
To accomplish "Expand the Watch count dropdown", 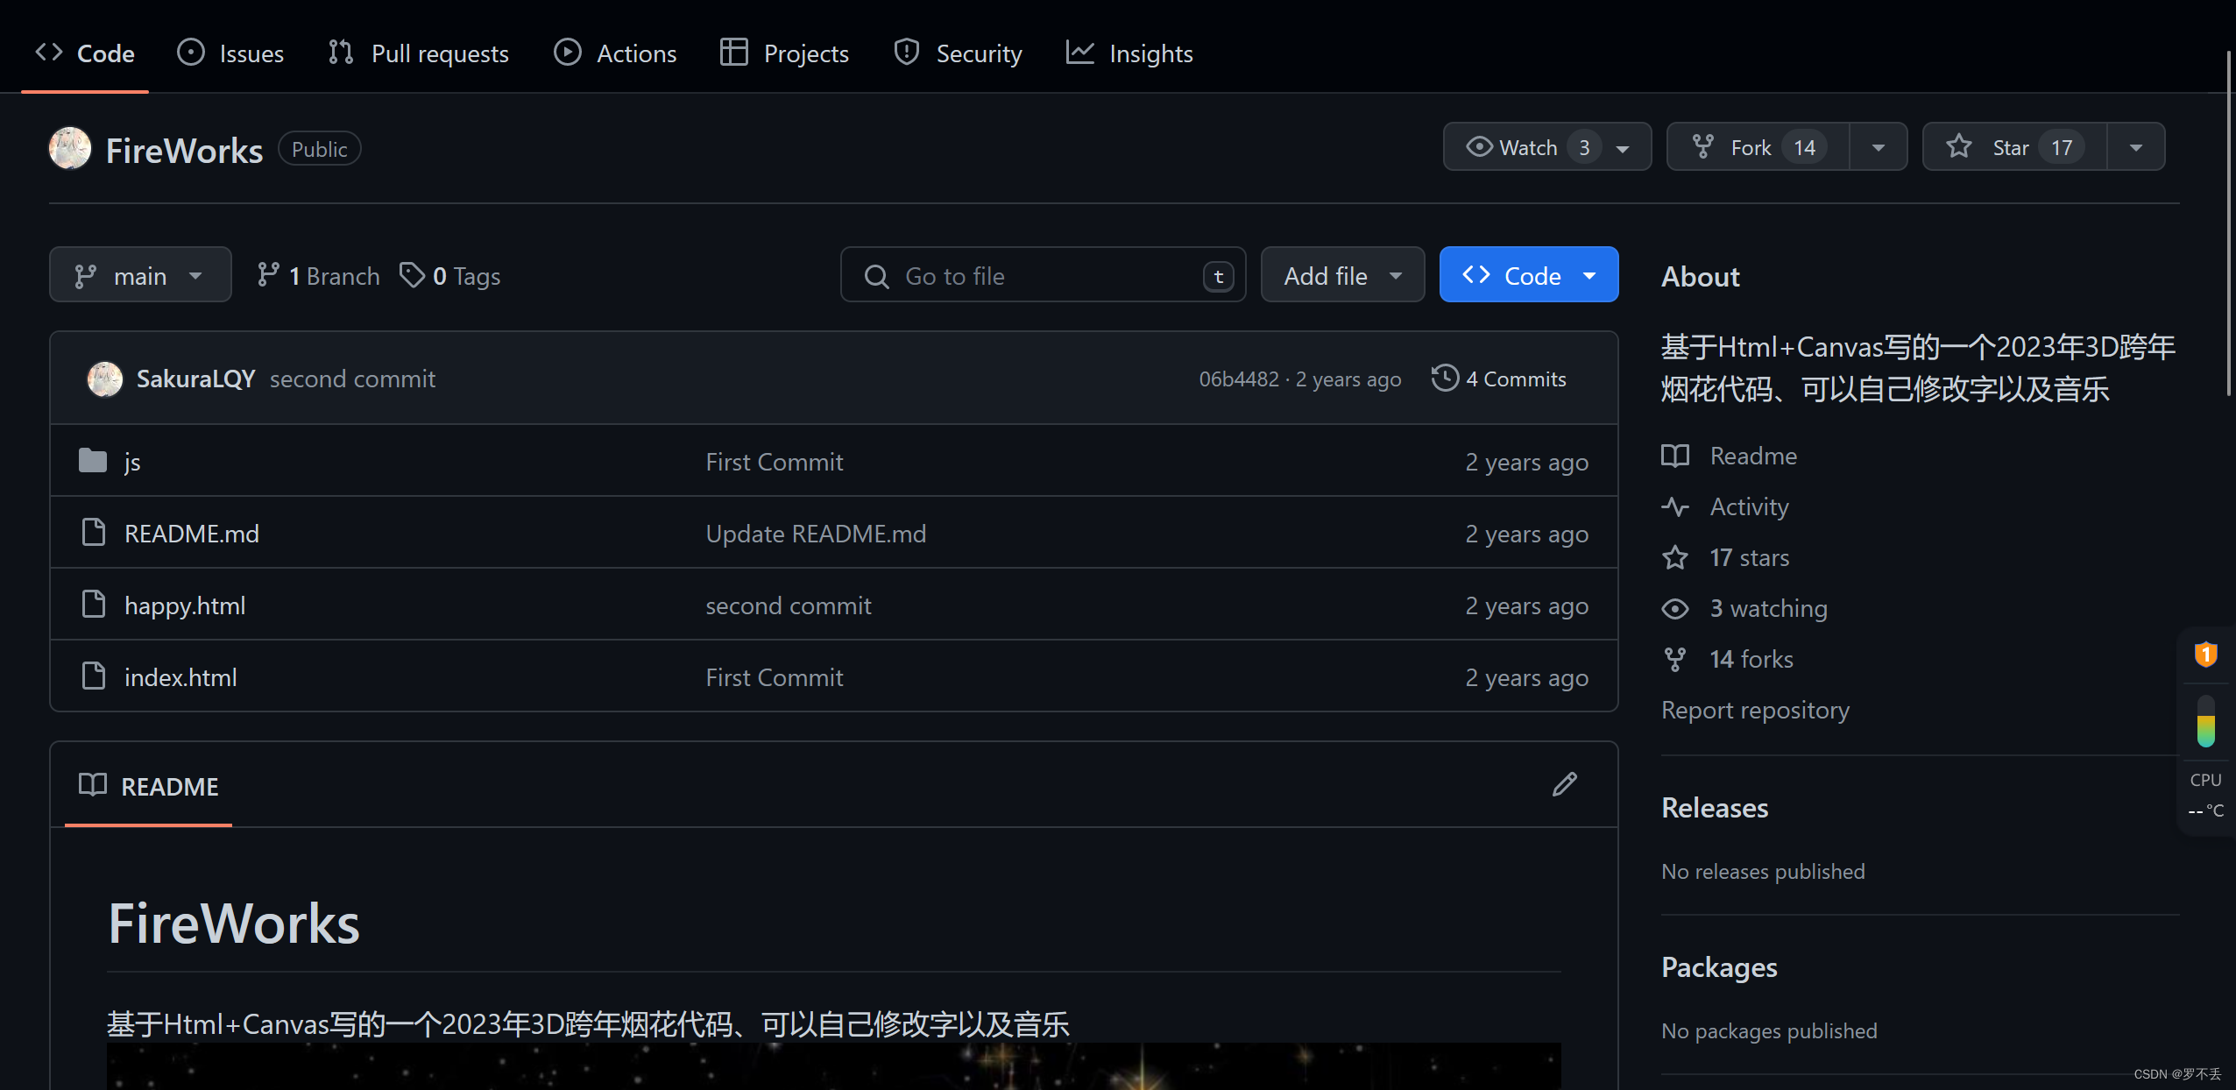I will (1624, 147).
